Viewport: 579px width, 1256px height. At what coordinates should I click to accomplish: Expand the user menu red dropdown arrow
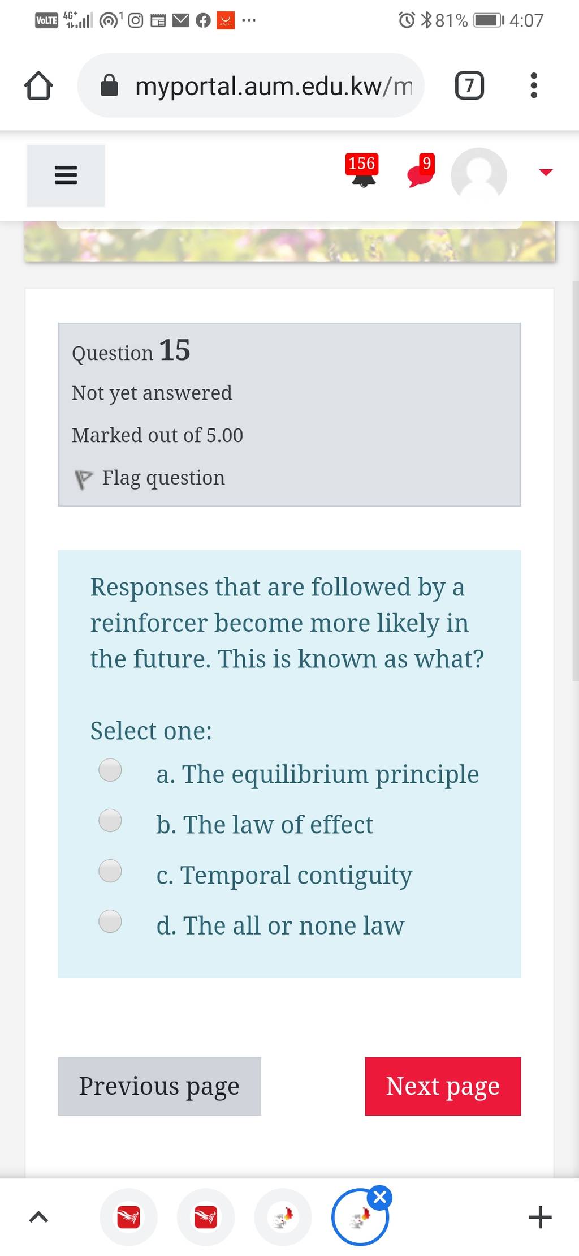click(546, 172)
